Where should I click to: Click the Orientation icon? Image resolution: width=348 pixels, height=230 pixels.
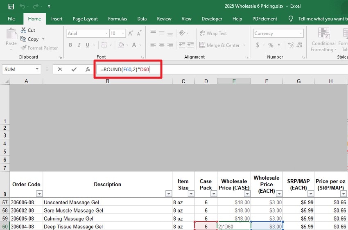click(182, 33)
